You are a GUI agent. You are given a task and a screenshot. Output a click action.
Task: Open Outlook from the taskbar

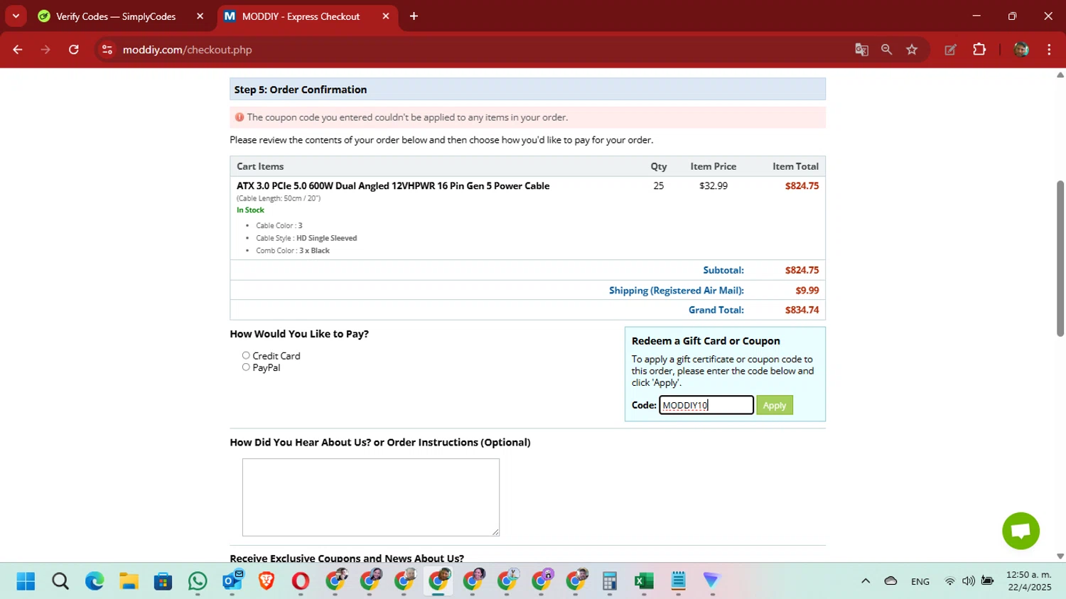pos(232,581)
